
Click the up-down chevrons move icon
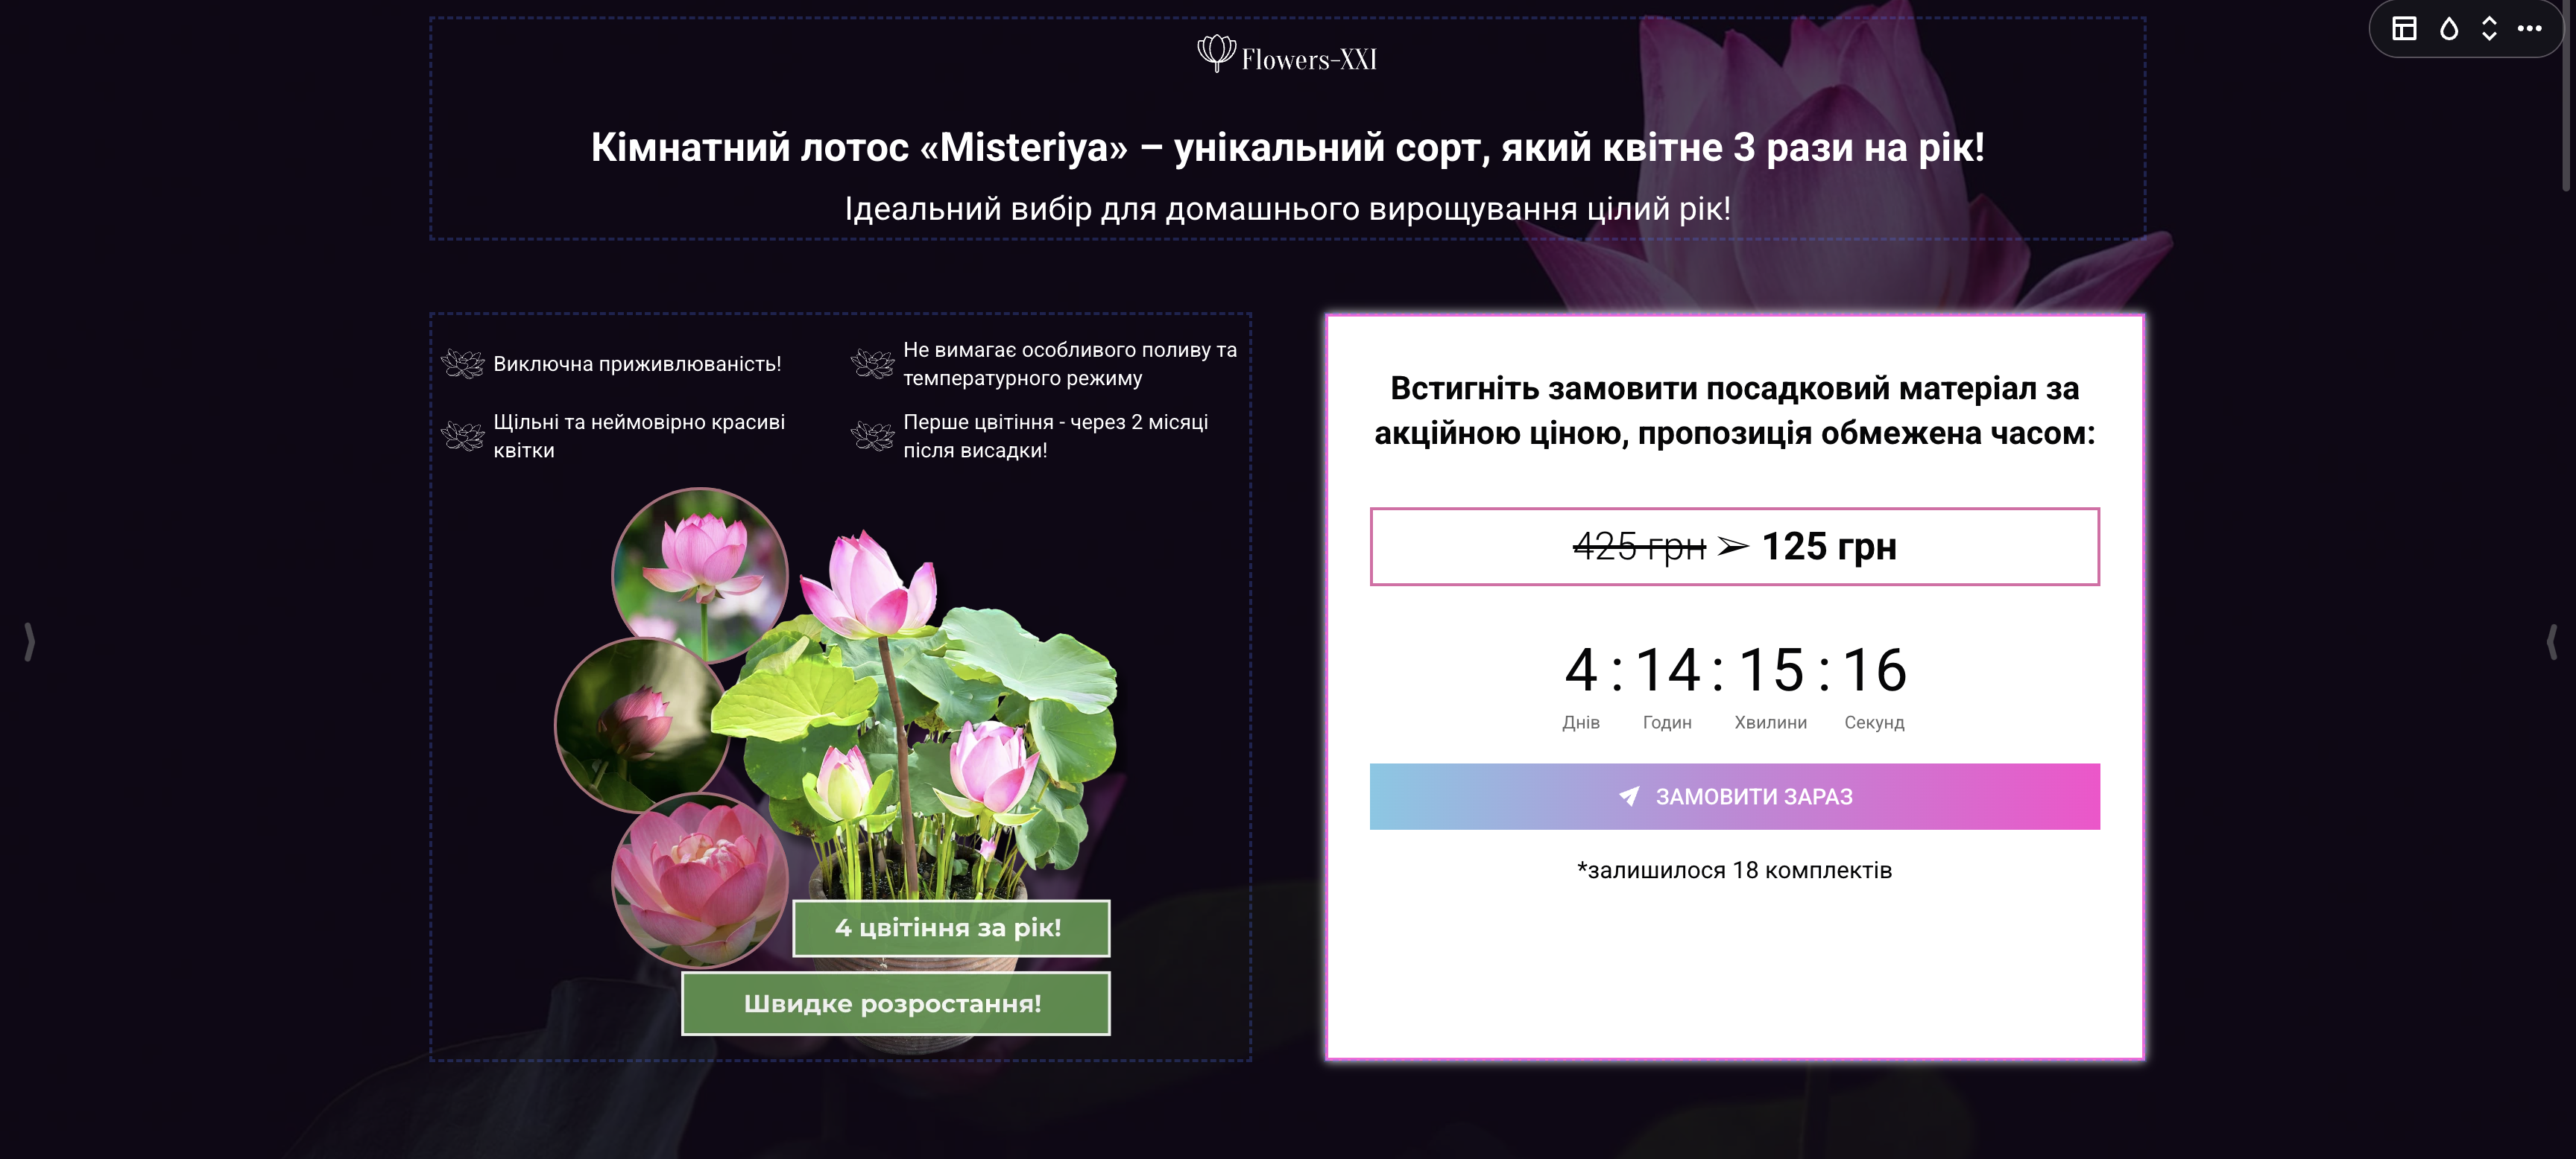click(2489, 29)
